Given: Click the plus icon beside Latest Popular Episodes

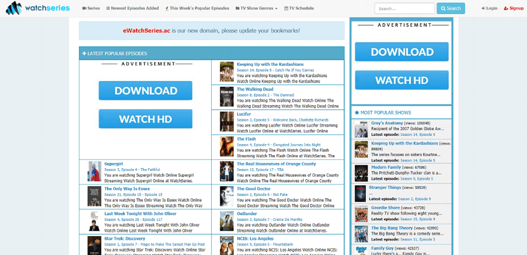Looking at the screenshot, I should pos(84,53).
